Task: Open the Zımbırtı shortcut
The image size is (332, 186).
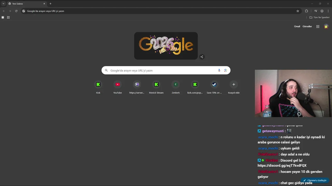Action: [176, 87]
